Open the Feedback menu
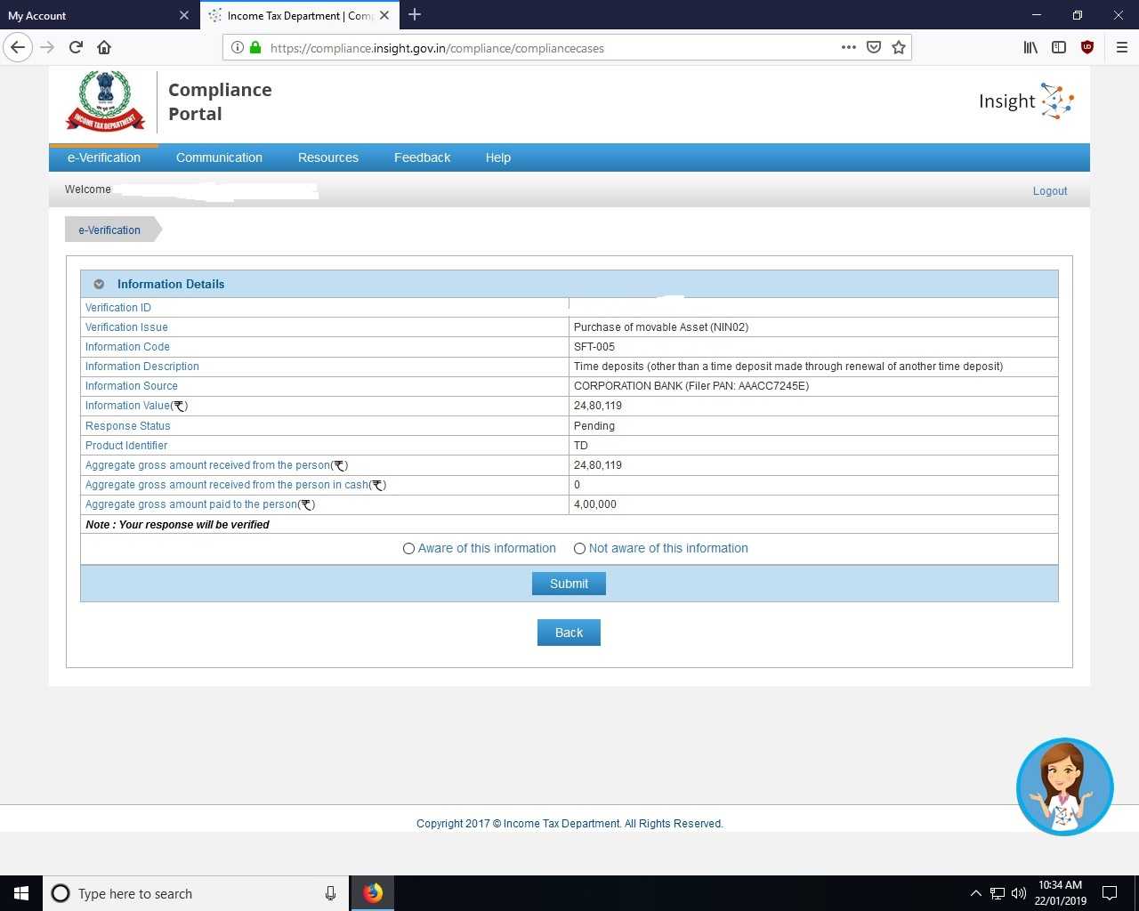The width and height of the screenshot is (1139, 911). coord(422,157)
